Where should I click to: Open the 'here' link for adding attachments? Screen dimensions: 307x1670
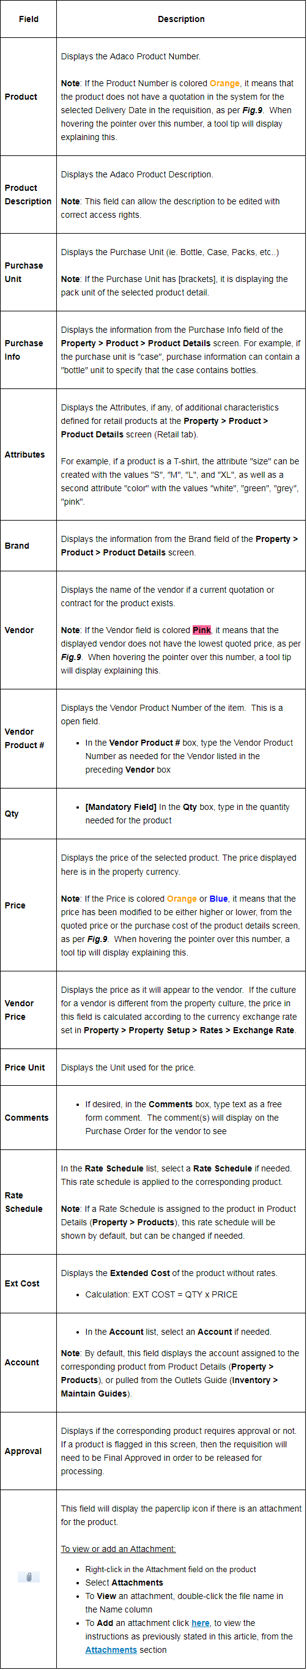coord(201,1622)
